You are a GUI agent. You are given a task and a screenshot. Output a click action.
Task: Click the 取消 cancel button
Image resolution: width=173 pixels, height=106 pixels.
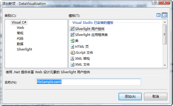tap(156, 97)
